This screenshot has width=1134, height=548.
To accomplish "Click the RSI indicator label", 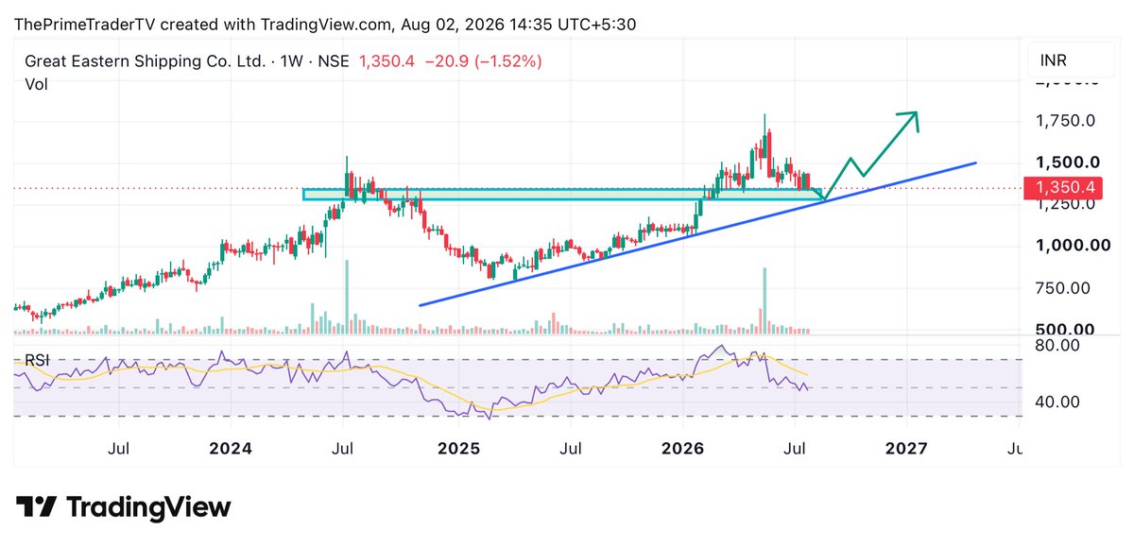I will [36, 359].
